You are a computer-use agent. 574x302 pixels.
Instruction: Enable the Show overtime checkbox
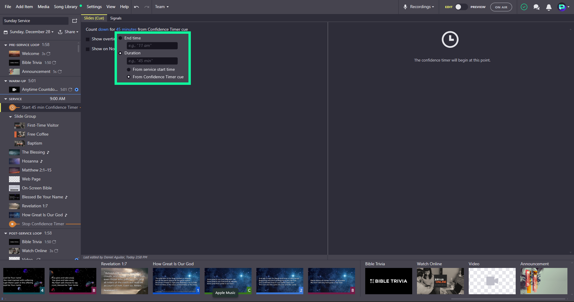pyautogui.click(x=88, y=39)
